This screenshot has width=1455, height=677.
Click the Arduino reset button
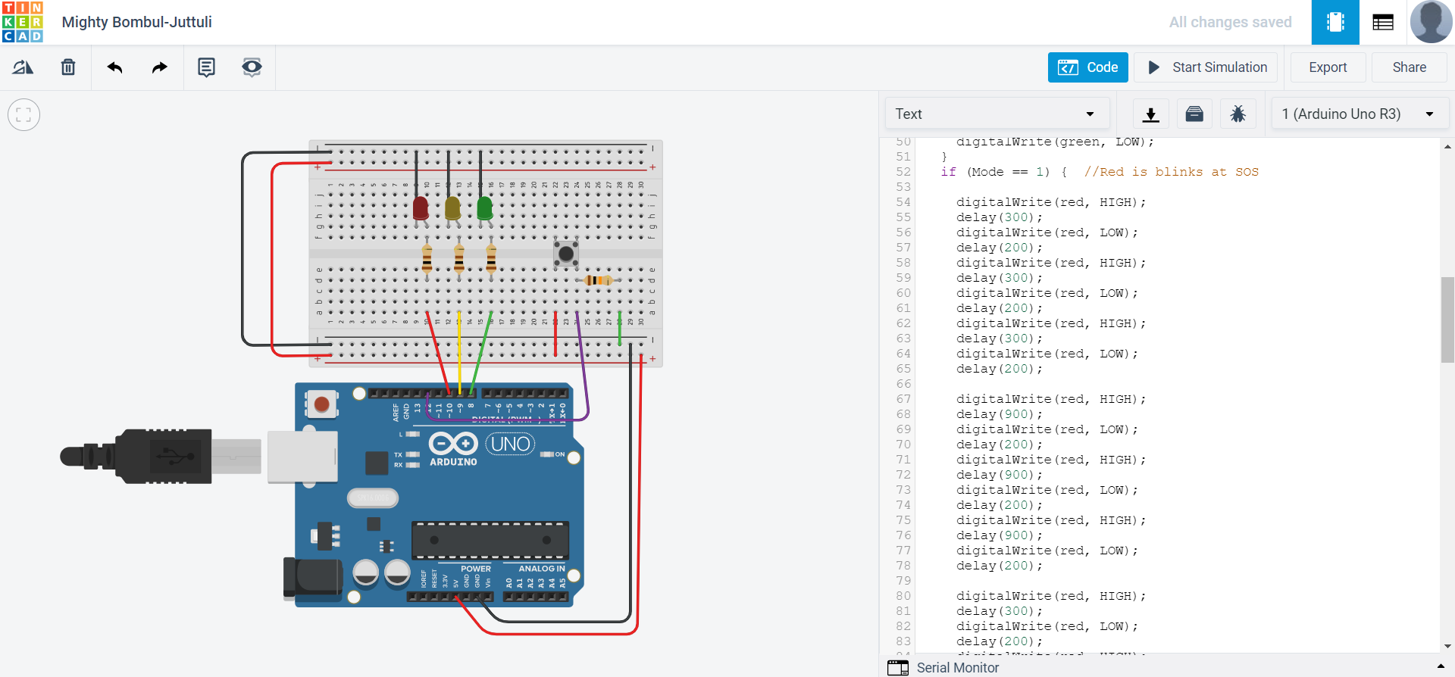click(x=321, y=404)
